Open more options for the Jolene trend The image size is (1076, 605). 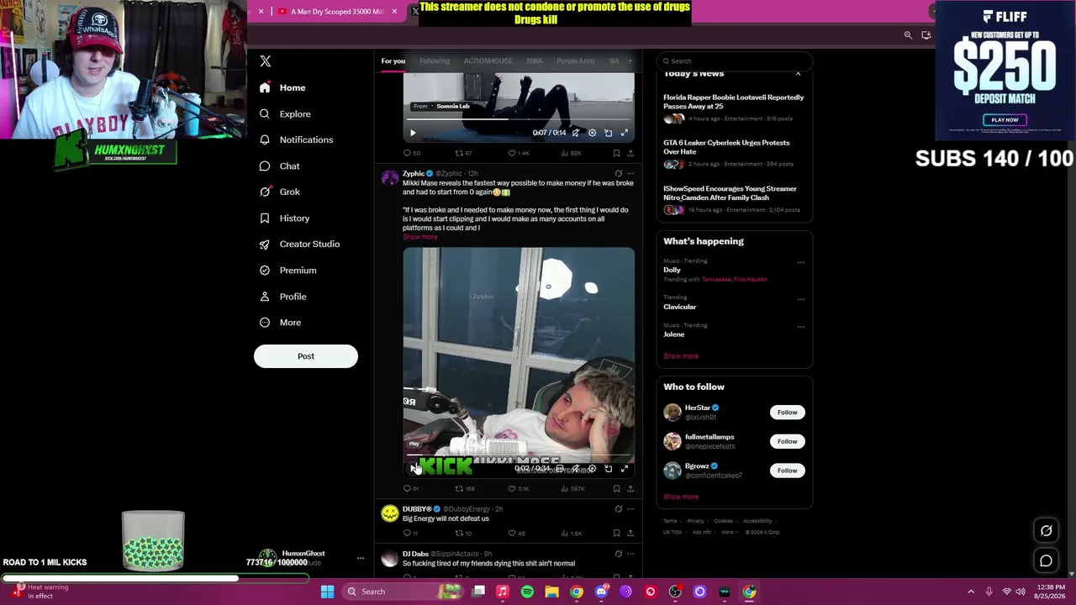point(800,326)
